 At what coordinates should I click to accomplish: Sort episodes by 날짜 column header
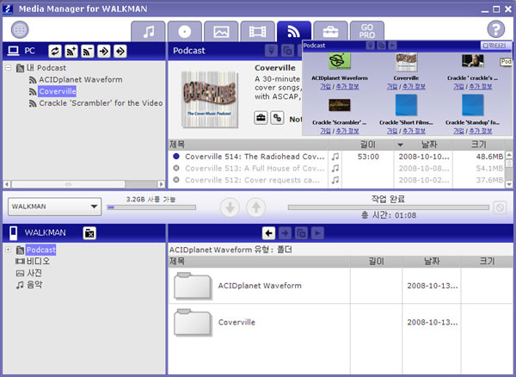pyautogui.click(x=423, y=145)
